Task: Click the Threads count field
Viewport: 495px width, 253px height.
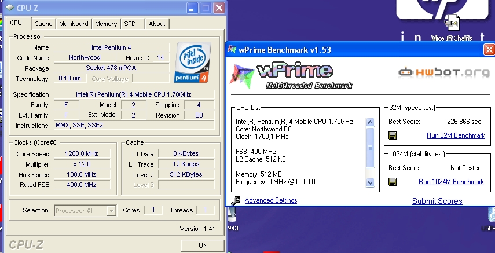Action: click(205, 210)
